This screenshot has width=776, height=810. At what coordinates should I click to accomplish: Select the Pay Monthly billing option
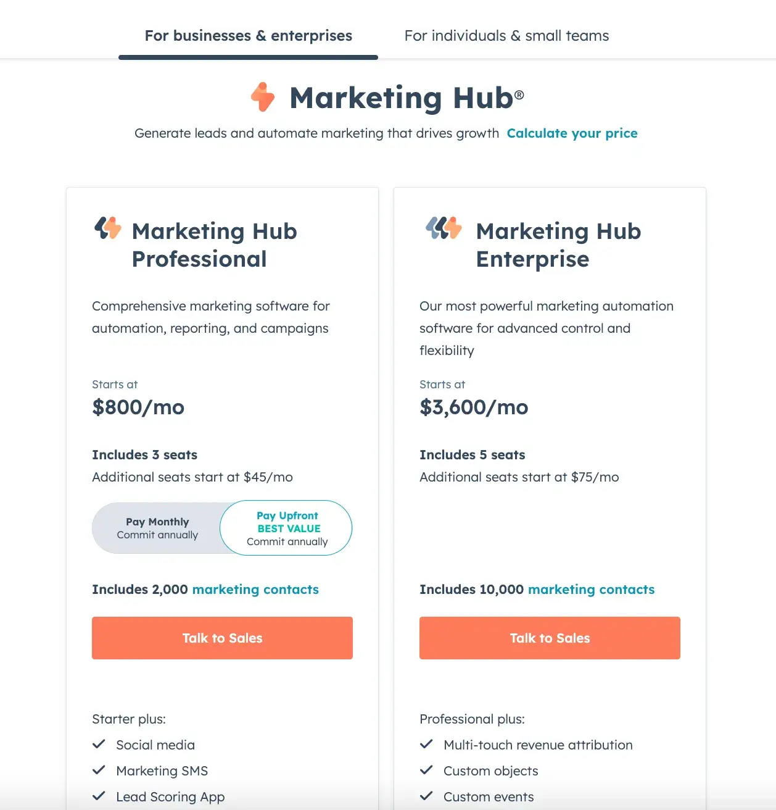[x=157, y=528]
